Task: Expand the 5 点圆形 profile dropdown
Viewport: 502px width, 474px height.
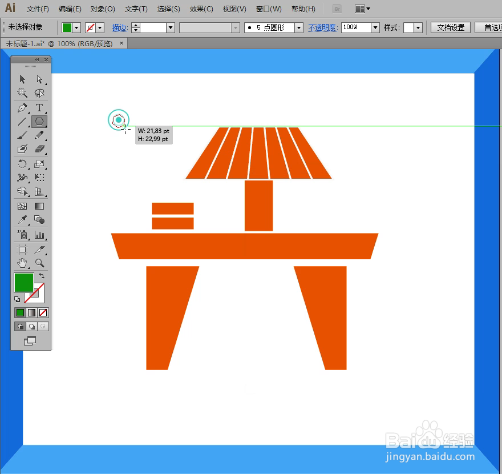Action: [299, 27]
